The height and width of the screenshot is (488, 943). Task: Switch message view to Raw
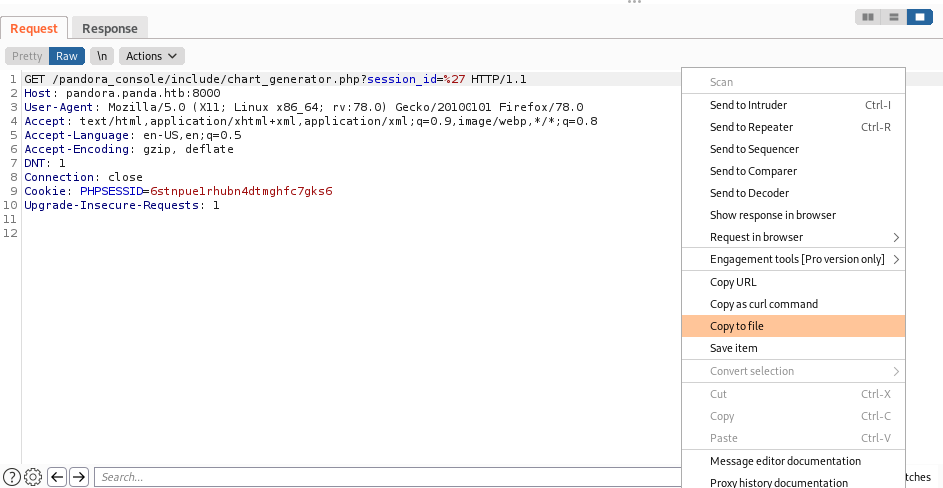(x=67, y=56)
